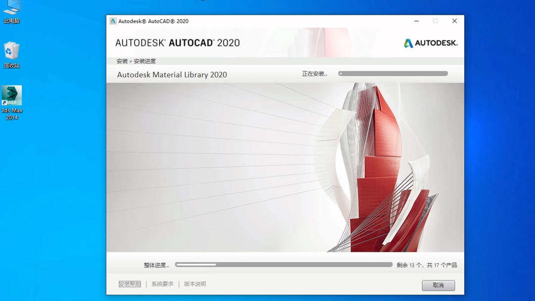Open 此电脑 from the desktop
Screen dimensions: 535x301
(x=11, y=10)
